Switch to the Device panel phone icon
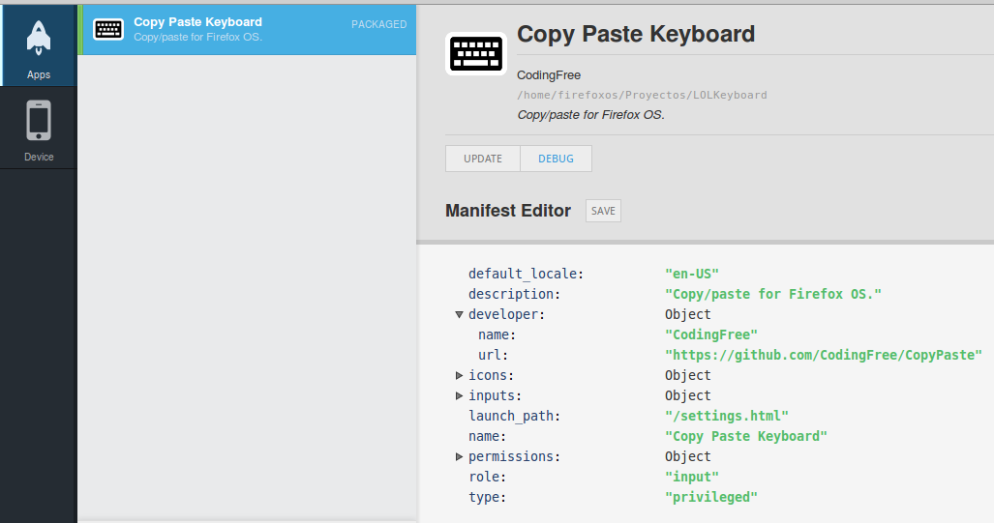Screen dimensions: 994x523 (39, 121)
